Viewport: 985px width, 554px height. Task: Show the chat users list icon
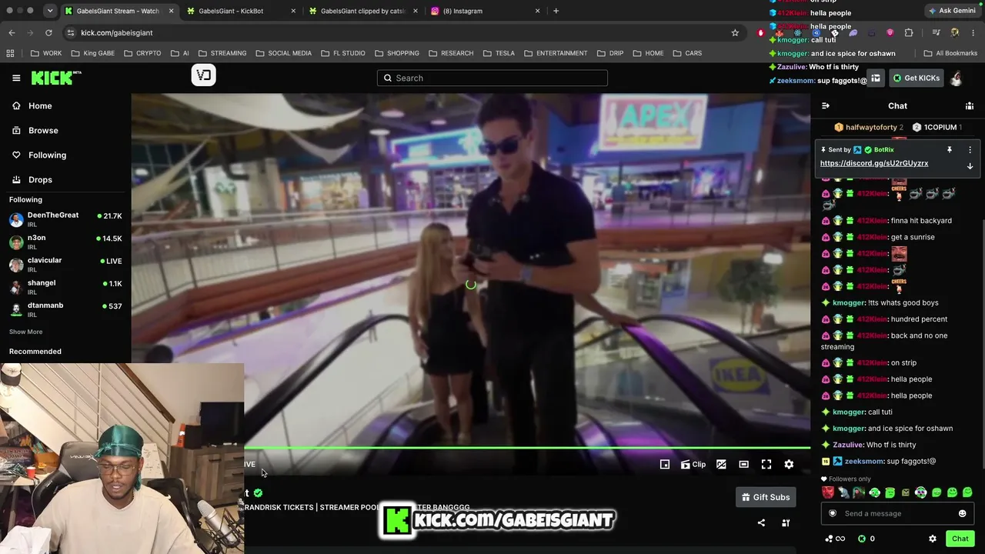click(x=970, y=106)
